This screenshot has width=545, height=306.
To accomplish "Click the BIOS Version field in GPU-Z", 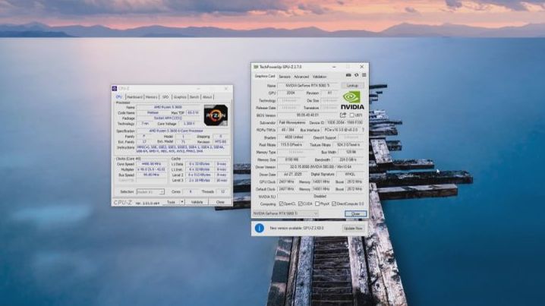I will 307,115.
